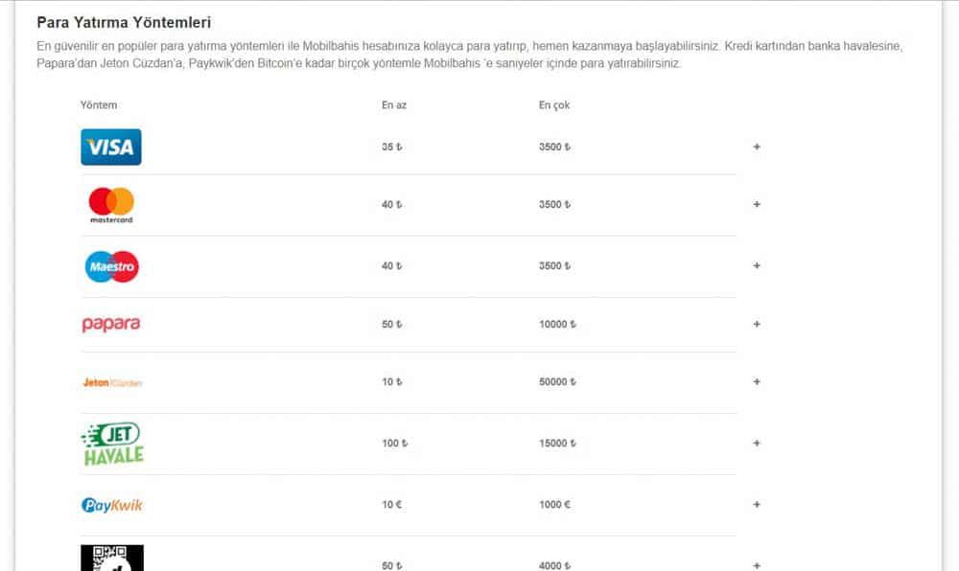
Task: Select the Mastercard payment logo
Action: (111, 205)
